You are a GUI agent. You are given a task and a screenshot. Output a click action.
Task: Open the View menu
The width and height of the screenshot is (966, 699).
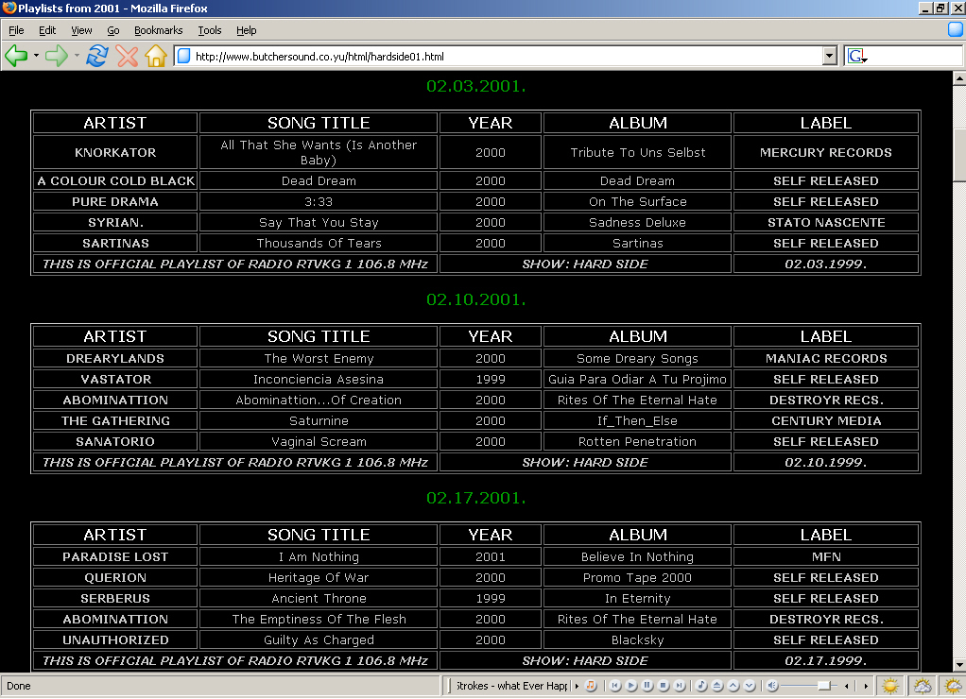tap(81, 30)
